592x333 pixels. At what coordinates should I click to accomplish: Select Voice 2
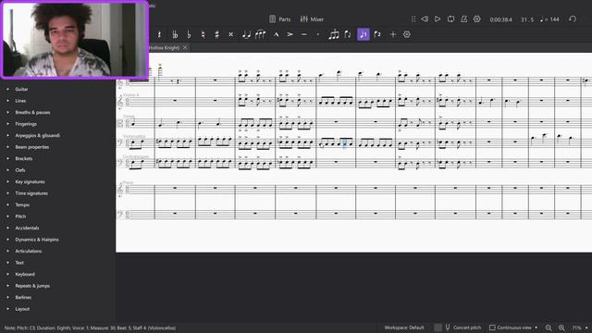377,34
